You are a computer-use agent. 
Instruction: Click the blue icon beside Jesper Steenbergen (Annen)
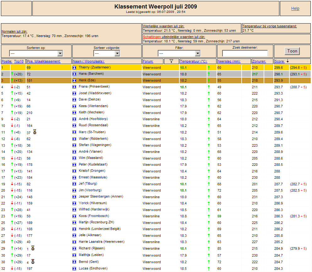tap(74, 197)
